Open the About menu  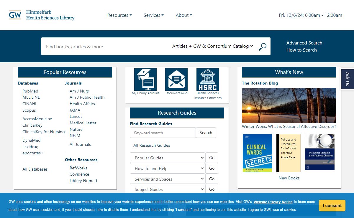pos(183,15)
